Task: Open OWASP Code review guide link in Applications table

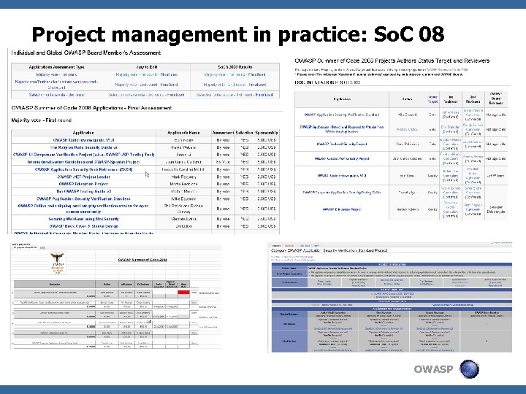Action: (x=83, y=140)
